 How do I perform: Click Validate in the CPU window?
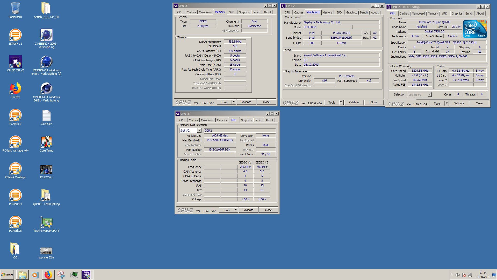459,103
